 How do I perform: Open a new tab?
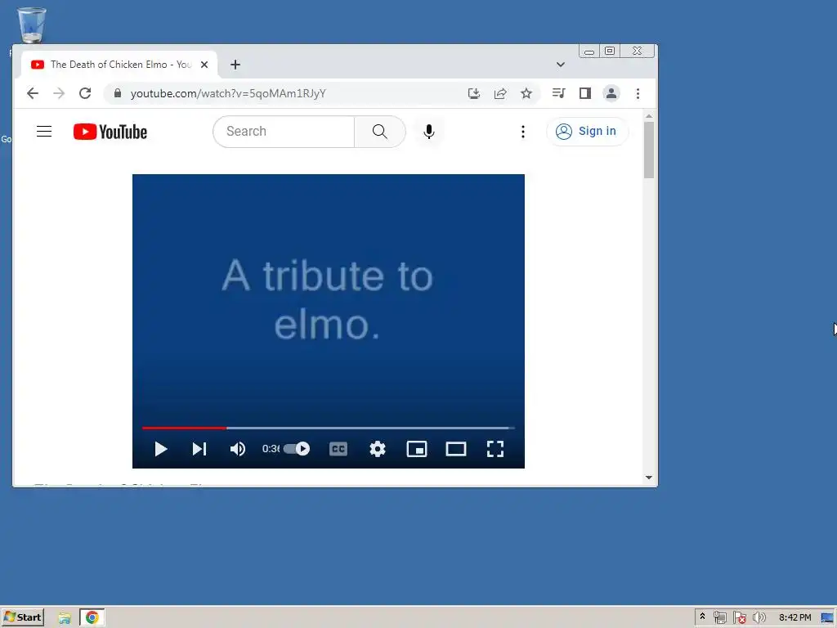pos(235,65)
